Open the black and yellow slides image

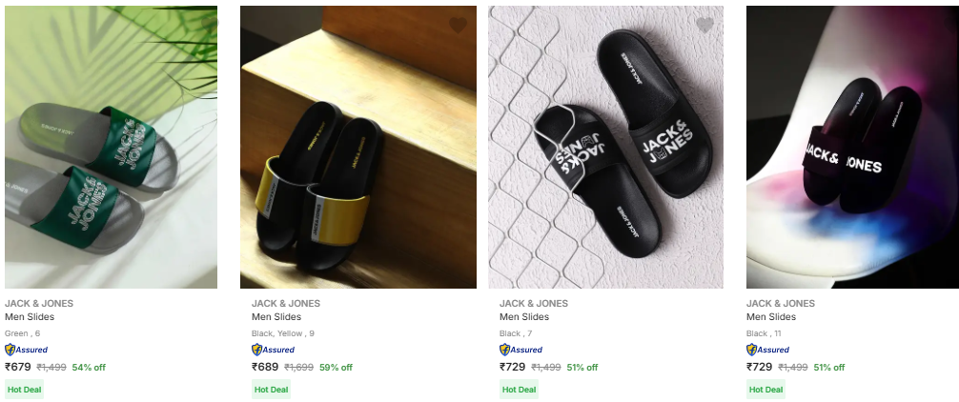357,148
